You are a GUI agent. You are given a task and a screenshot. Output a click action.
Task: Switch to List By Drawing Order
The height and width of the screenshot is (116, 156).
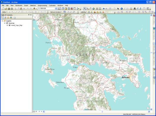2,18
